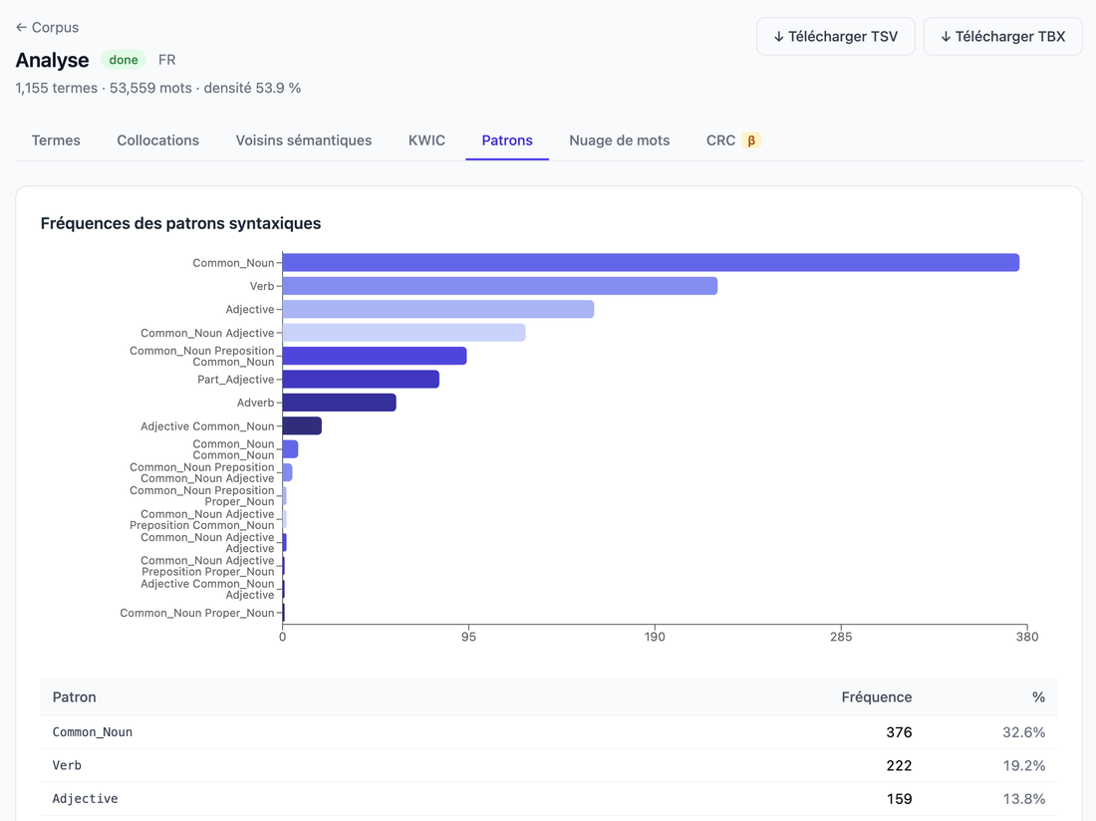Click the Part_Adjective chart bar
The height and width of the screenshot is (821, 1096).
361,380
